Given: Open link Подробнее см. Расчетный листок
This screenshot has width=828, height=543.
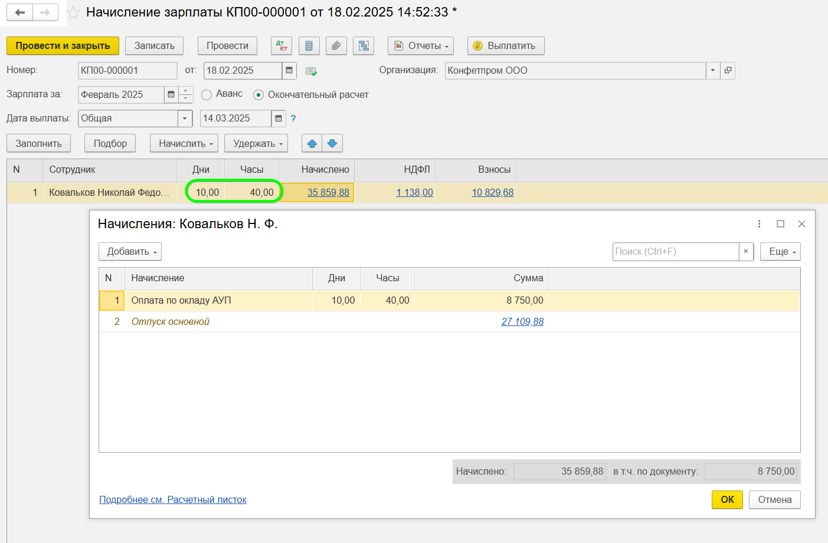Looking at the screenshot, I should point(173,499).
